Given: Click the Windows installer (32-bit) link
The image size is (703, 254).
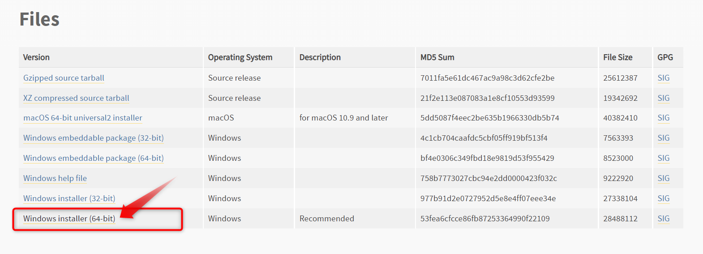Looking at the screenshot, I should pos(69,198).
